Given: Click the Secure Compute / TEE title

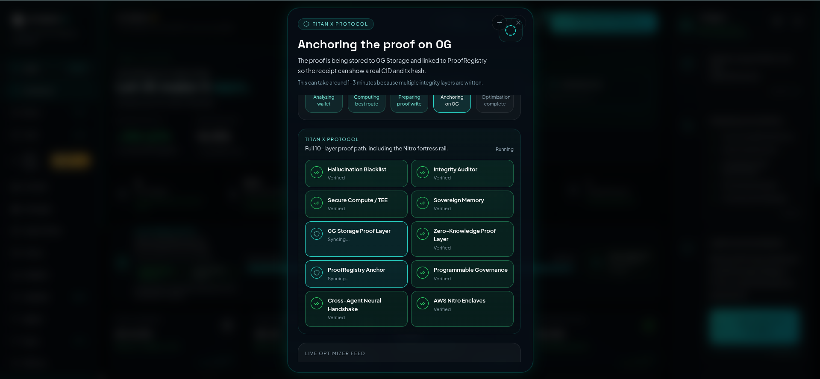Looking at the screenshot, I should (358, 200).
